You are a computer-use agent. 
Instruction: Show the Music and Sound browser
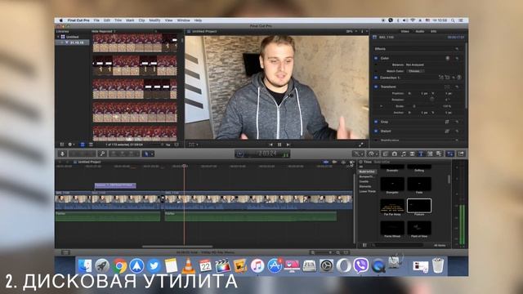404,154
